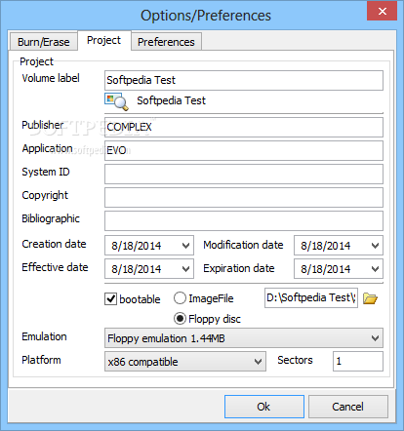Select the ImageFile radio button
Screen dimensions: 404x431
180,298
